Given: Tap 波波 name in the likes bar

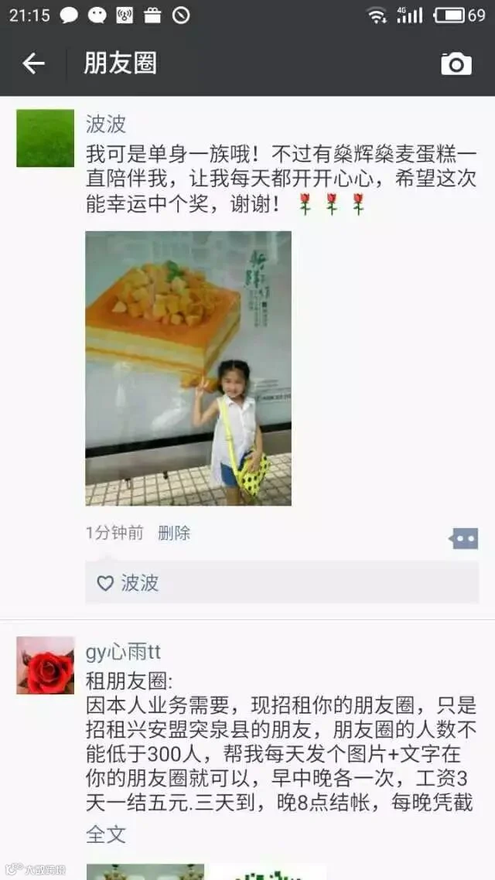Looking at the screenshot, I should 140,583.
